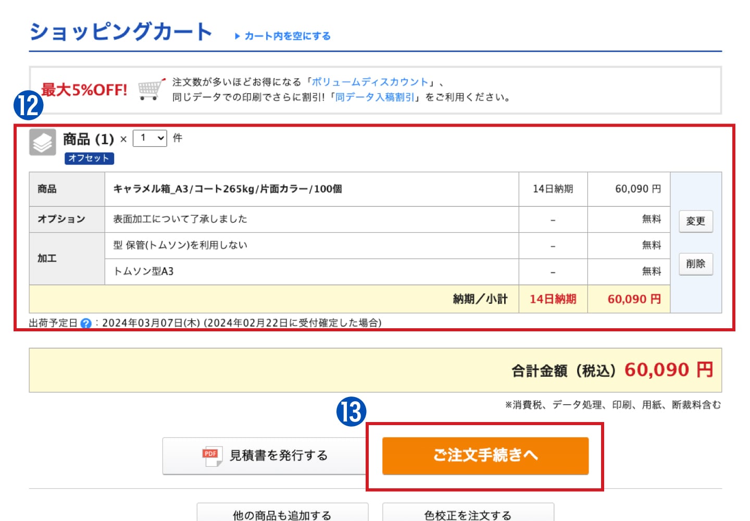Viewport: 750px width, 521px height.
Task: Click the red 14日納期 subtotal cell
Action: click(553, 299)
